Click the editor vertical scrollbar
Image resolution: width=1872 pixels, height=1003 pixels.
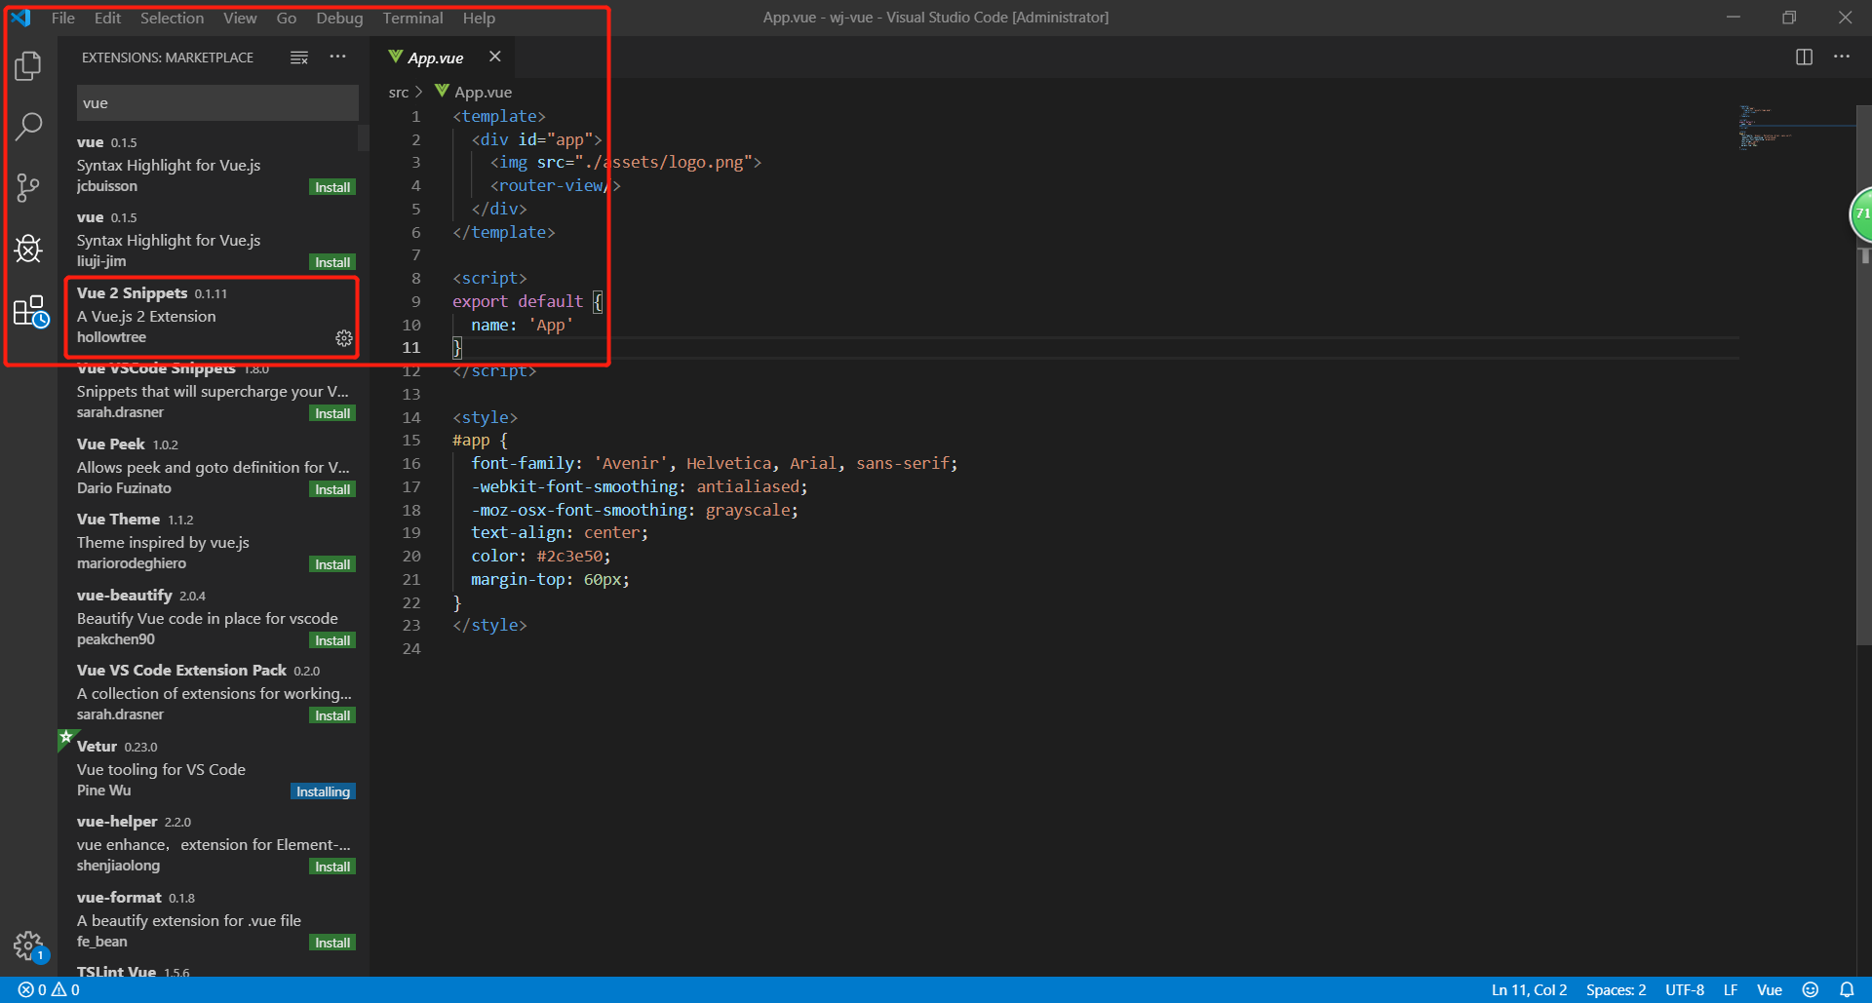click(x=1864, y=375)
